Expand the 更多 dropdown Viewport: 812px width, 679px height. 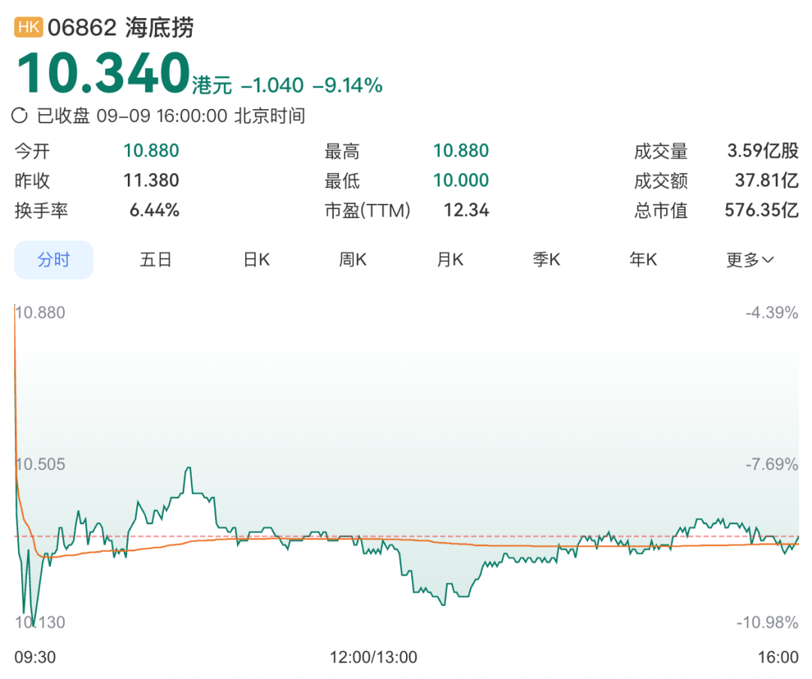pos(750,259)
